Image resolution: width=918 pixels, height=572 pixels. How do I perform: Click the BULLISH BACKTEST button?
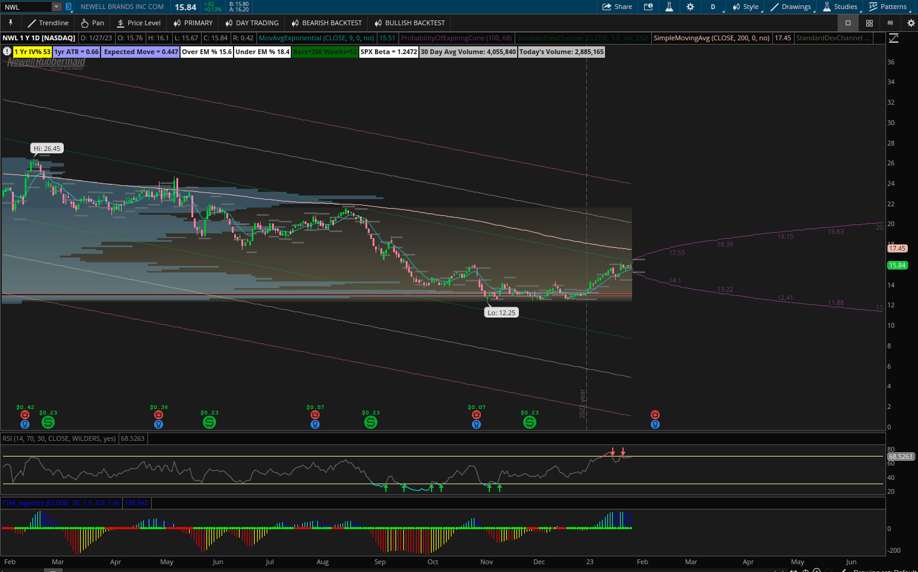[x=409, y=23]
